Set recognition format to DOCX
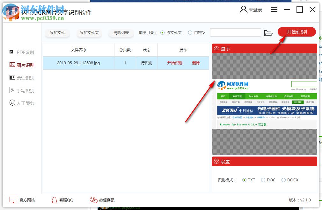 click(283, 180)
